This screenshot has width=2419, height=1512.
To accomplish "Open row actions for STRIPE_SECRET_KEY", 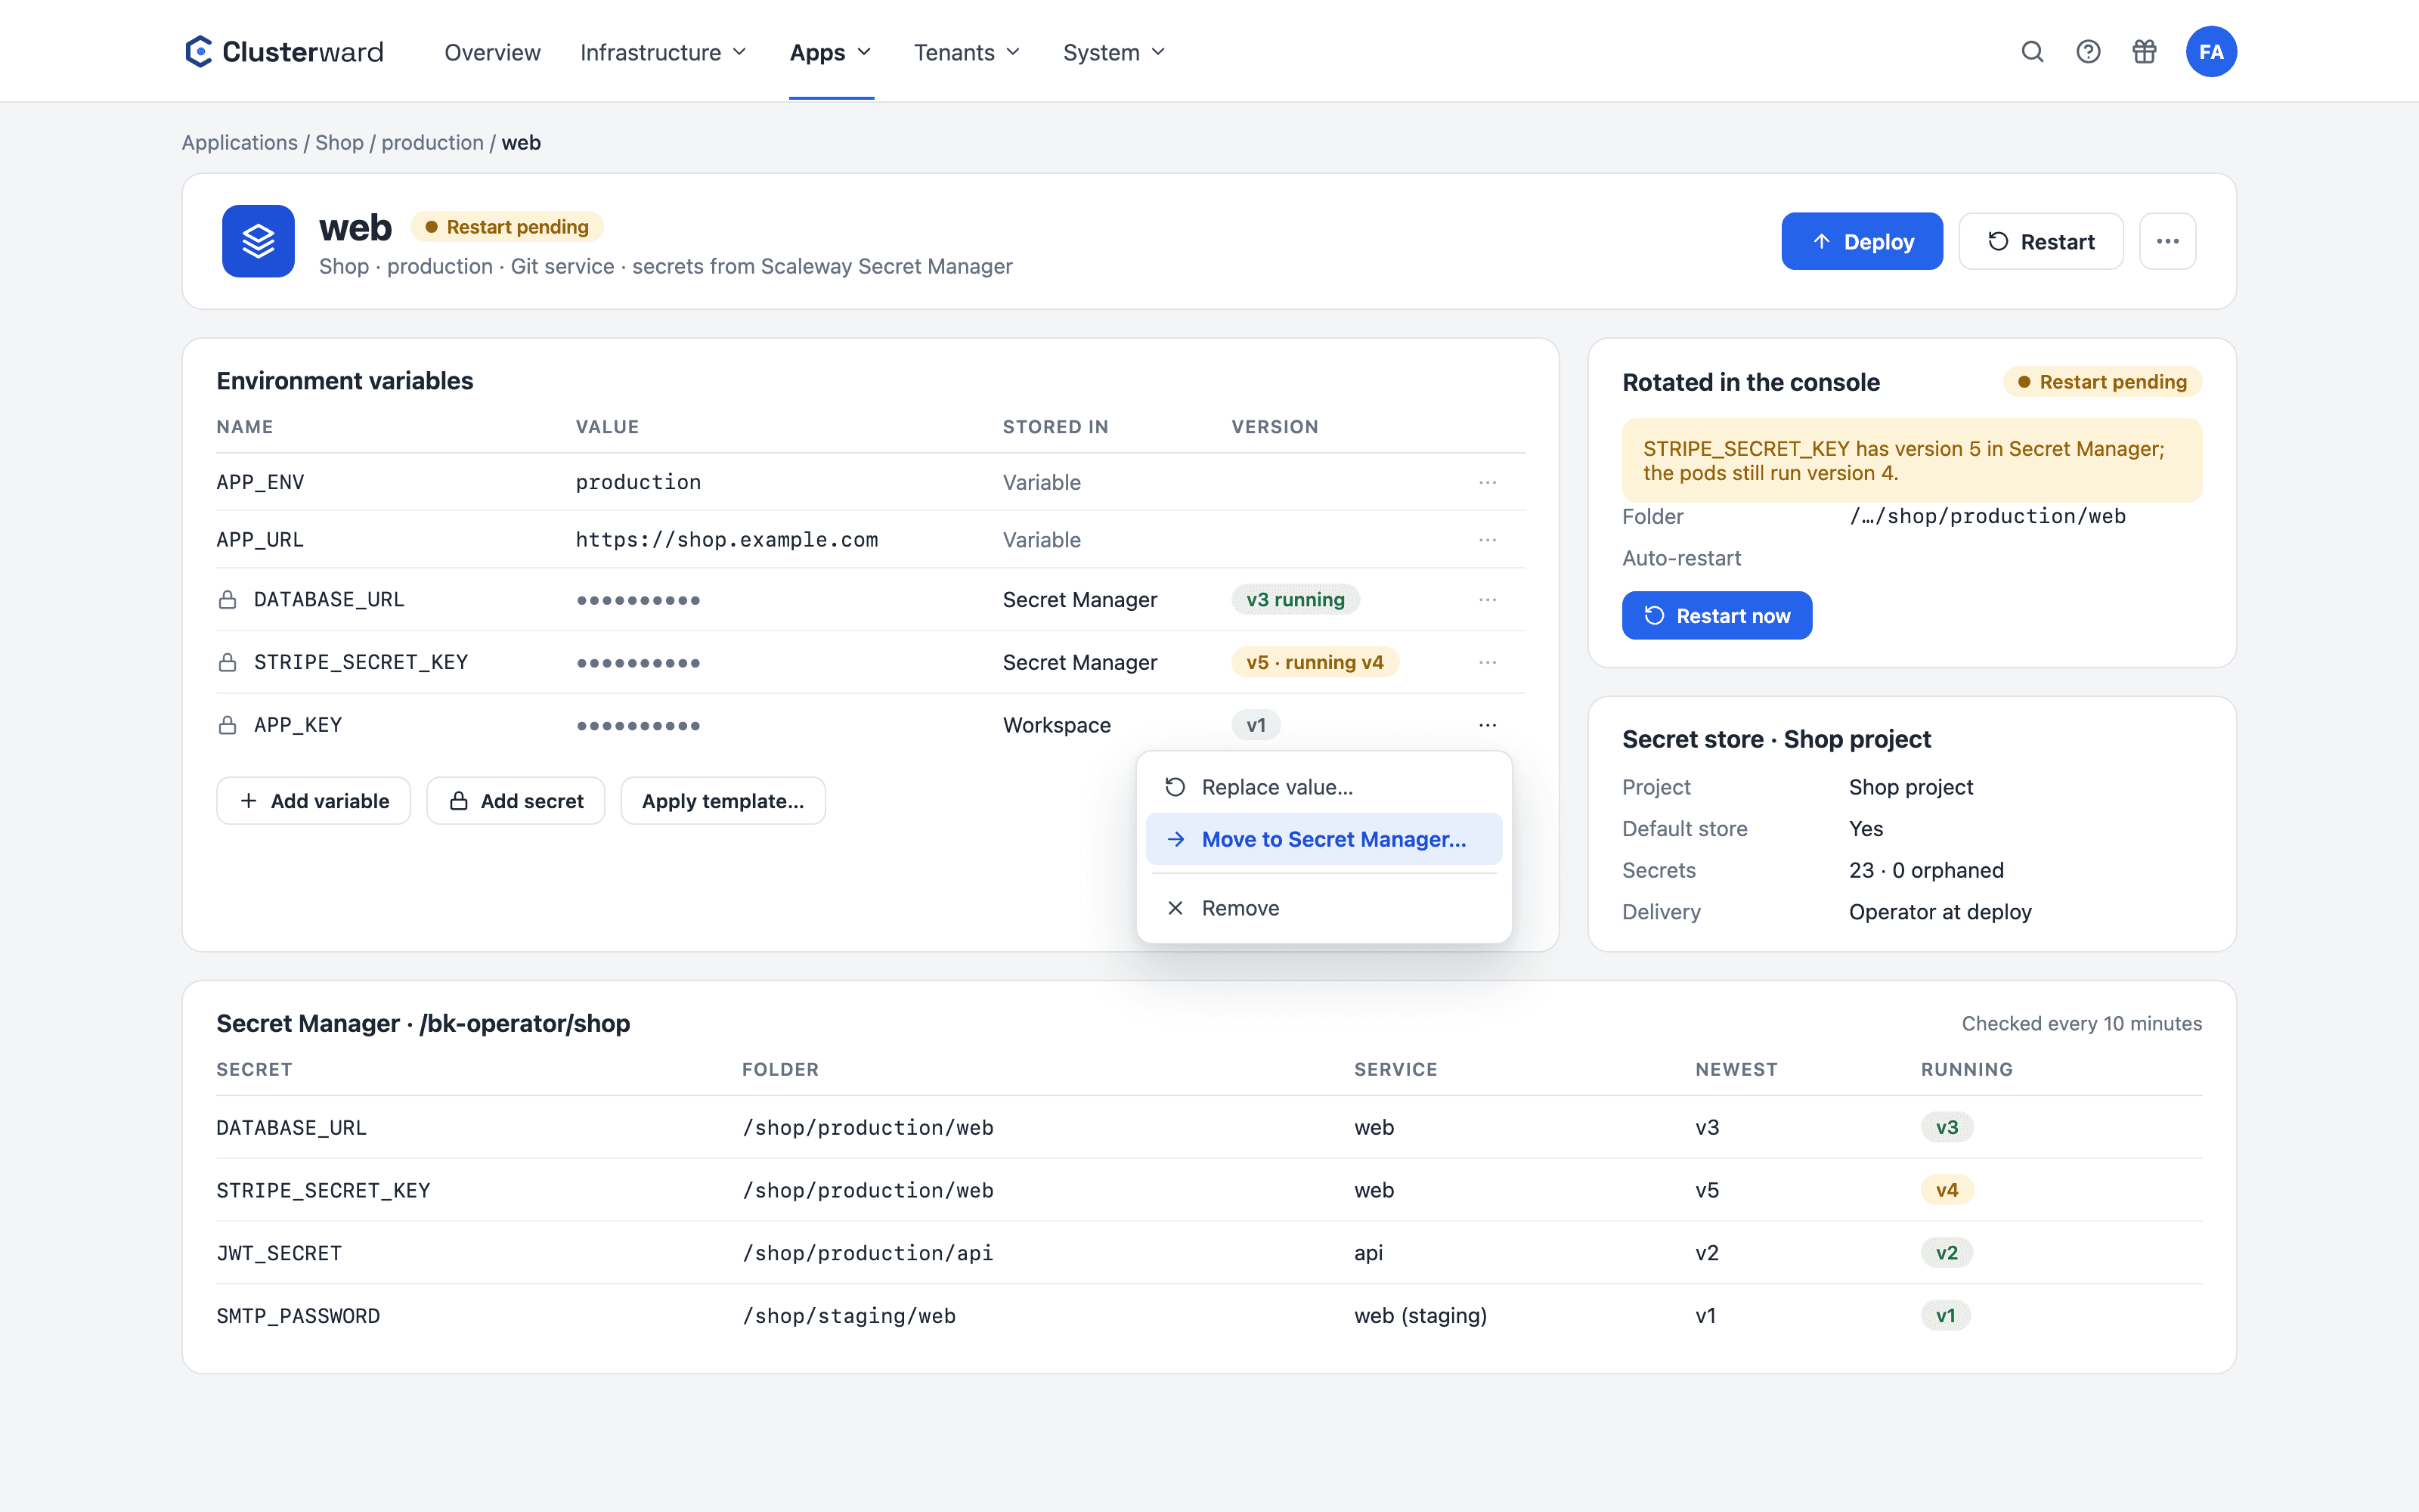I will pos(1488,662).
